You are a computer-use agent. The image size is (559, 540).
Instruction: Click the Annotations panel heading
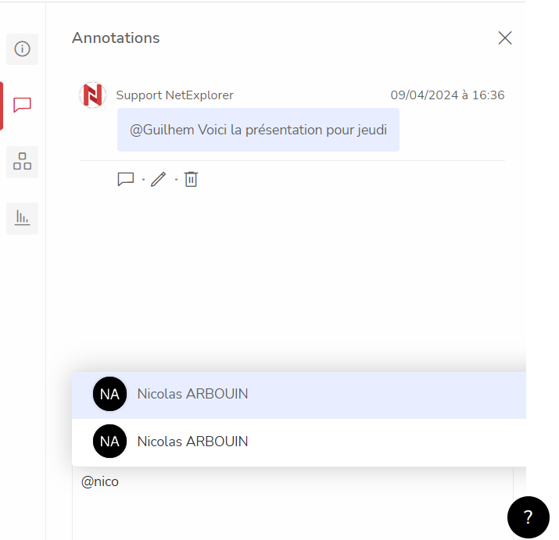click(x=116, y=38)
